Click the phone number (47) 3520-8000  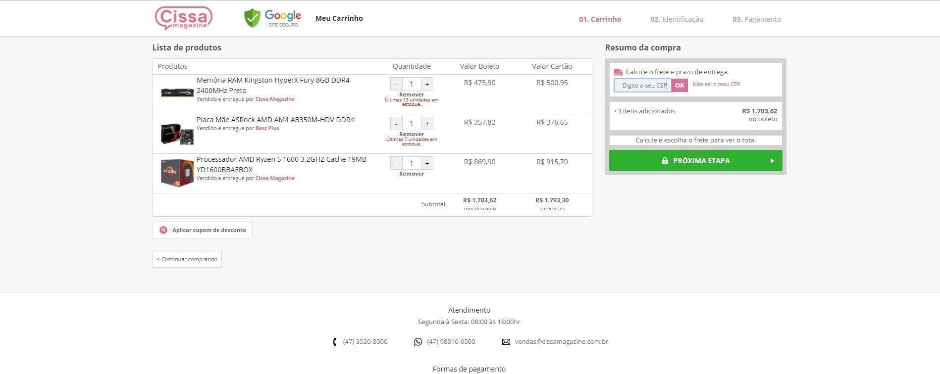click(366, 342)
